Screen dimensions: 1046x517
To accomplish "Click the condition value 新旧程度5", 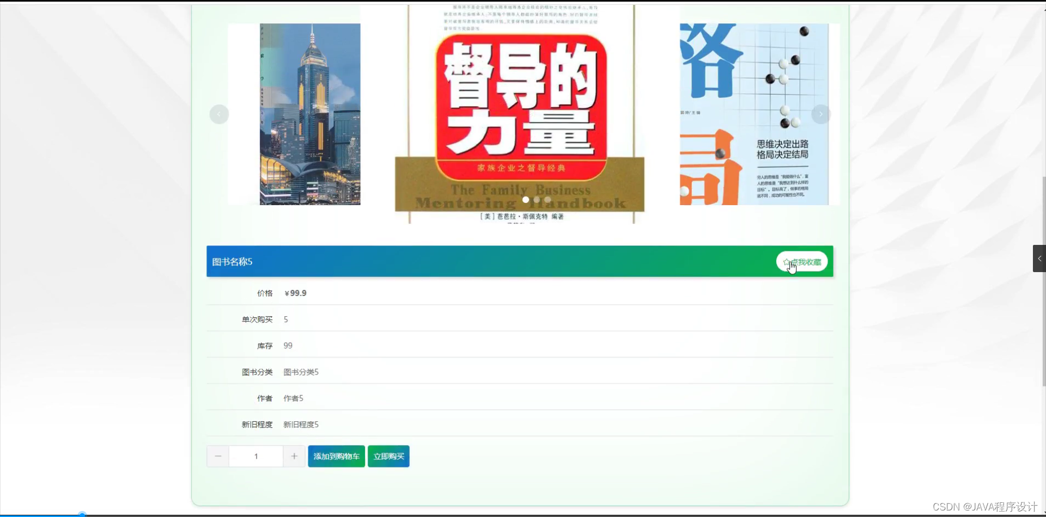I will pyautogui.click(x=301, y=424).
